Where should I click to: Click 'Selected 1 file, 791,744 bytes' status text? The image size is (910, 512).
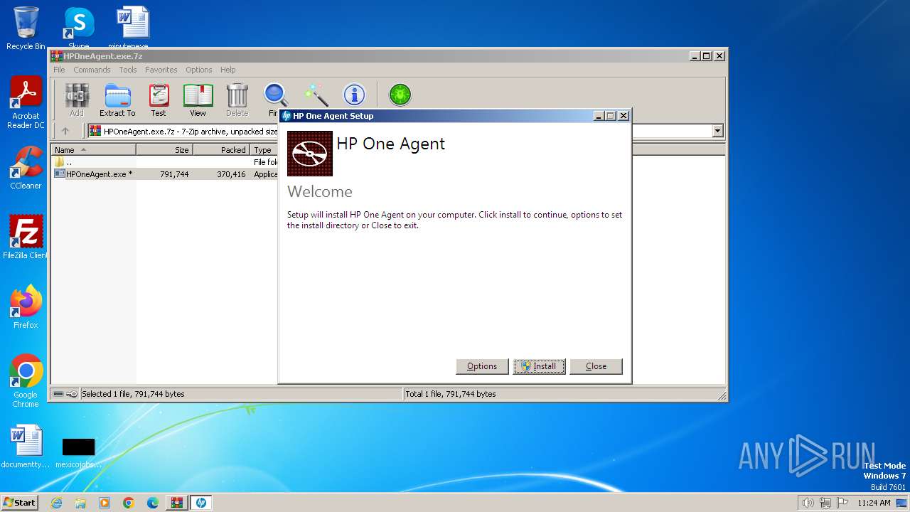[x=133, y=394]
